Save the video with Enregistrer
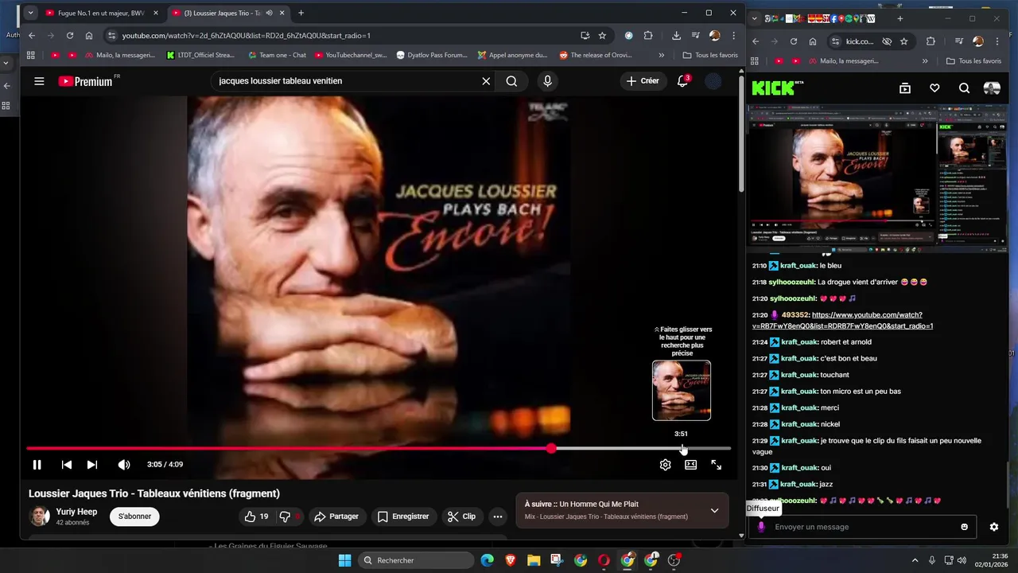Image resolution: width=1018 pixels, height=573 pixels. click(403, 516)
